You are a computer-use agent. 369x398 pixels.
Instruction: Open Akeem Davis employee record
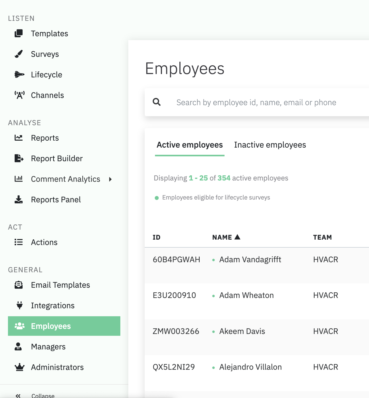pos(242,331)
